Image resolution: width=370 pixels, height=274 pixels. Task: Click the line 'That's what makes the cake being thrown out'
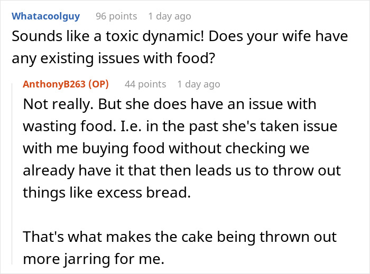point(180,237)
